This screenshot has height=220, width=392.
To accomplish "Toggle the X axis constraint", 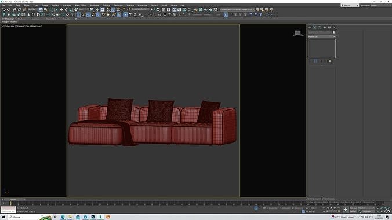I will (125, 14).
